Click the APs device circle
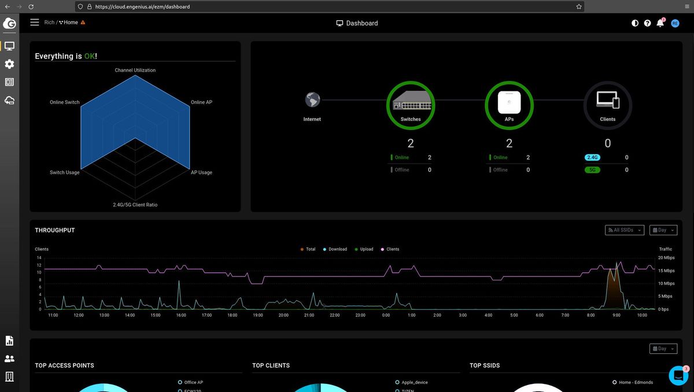Screen dimensions: 694x392 (x=509, y=105)
